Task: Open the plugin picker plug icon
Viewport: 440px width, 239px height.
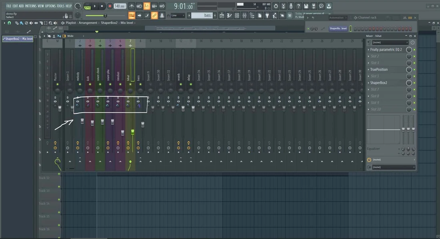Action: coord(267,16)
